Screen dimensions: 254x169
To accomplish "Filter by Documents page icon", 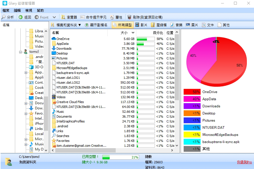I will (x=204, y=25).
